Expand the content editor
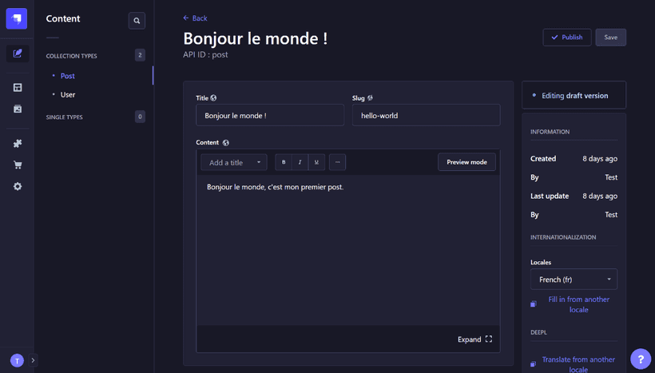 tap(474, 339)
